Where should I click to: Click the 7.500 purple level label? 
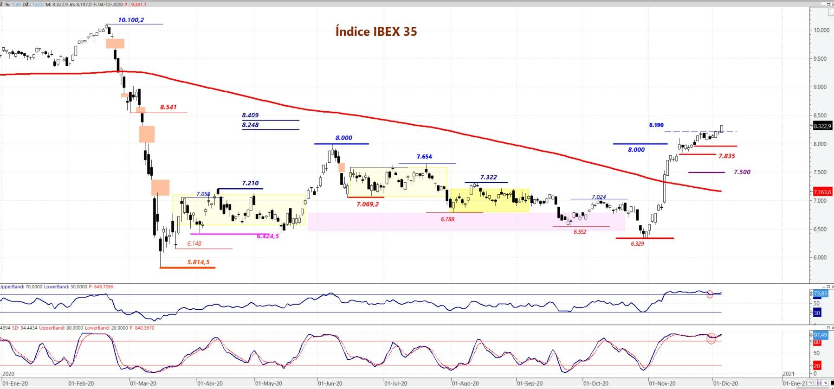pyautogui.click(x=742, y=172)
